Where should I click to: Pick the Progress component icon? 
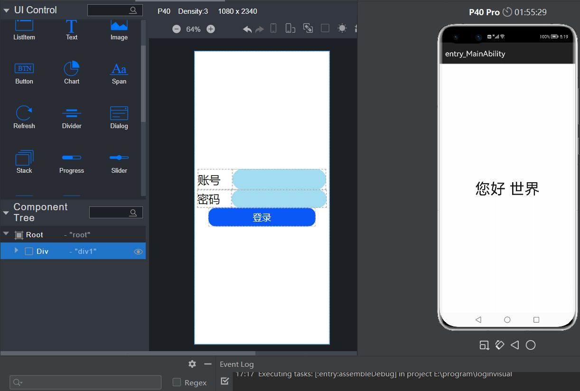point(72,158)
